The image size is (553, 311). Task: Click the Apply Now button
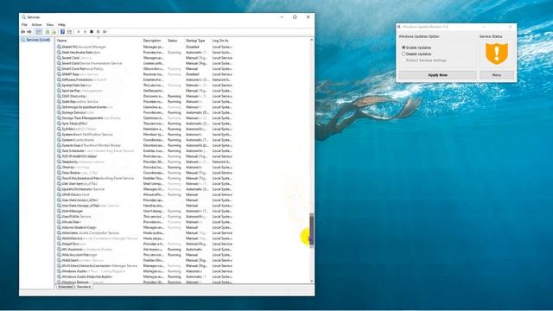438,75
